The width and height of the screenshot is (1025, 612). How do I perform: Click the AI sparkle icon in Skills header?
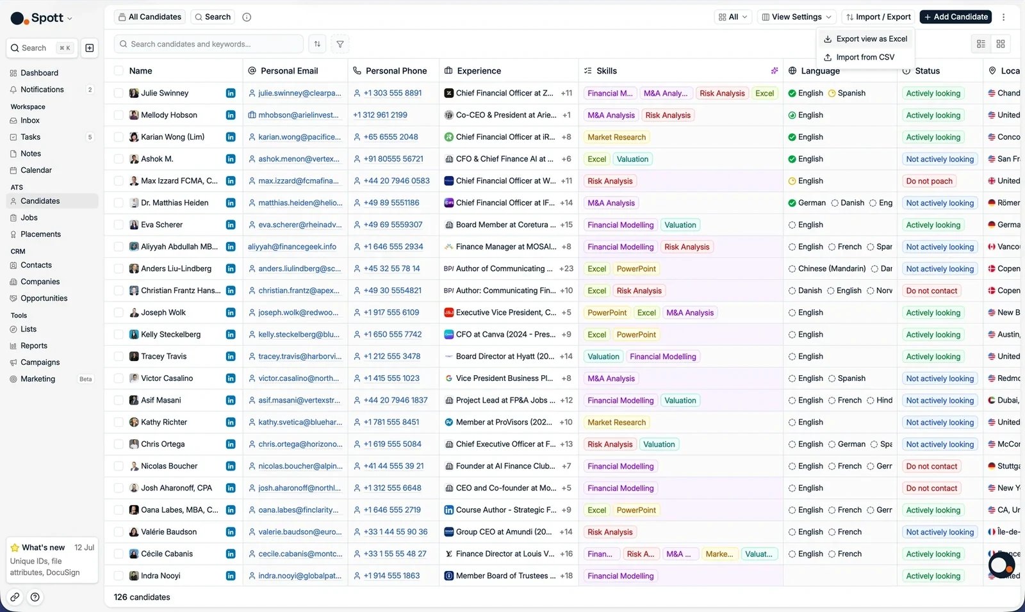point(775,71)
